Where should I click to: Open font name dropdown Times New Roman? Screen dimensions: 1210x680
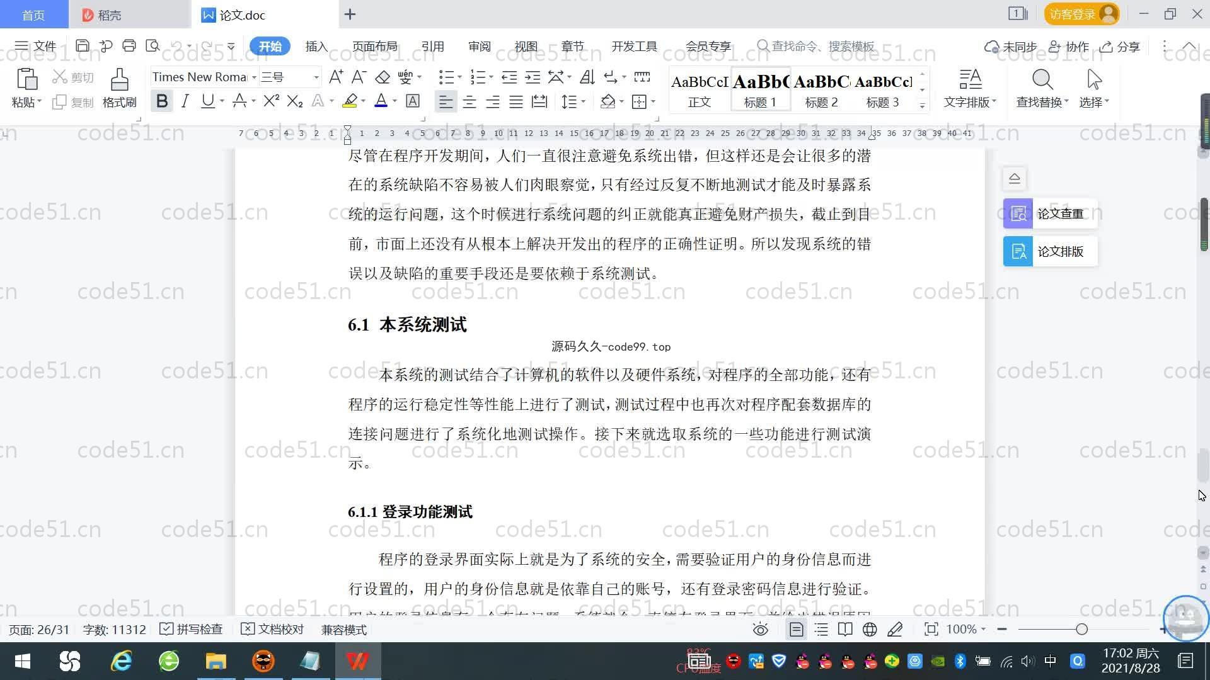coord(255,77)
